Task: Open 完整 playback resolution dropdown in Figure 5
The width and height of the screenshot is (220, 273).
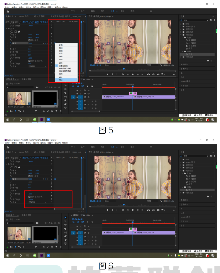Action: coord(152,65)
